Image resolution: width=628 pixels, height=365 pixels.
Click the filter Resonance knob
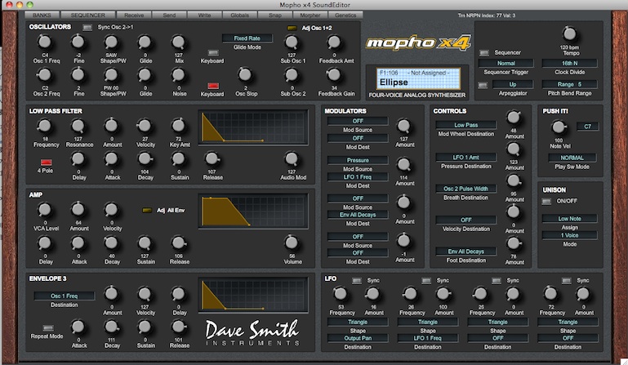(x=78, y=126)
